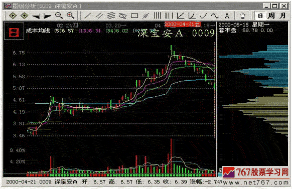Select the unevenly spaced vertical lines tool
Screen dimensions: 292x189
pyautogui.click(x=169, y=16)
